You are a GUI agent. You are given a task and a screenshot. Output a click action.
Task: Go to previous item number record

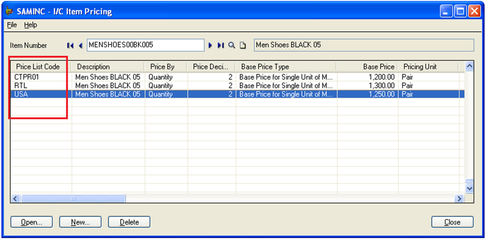coord(81,45)
